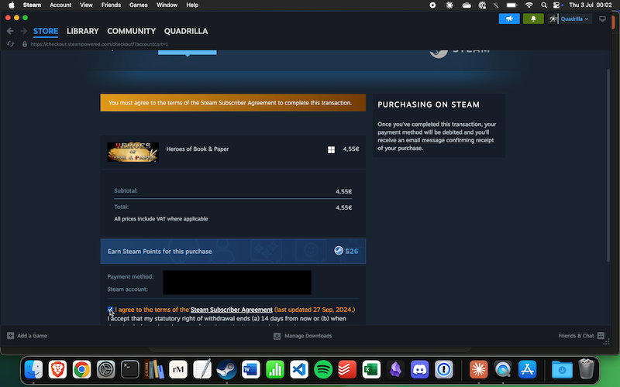Click the announcements megaphone button
Screen dimensions: 620x387
(x=509, y=19)
